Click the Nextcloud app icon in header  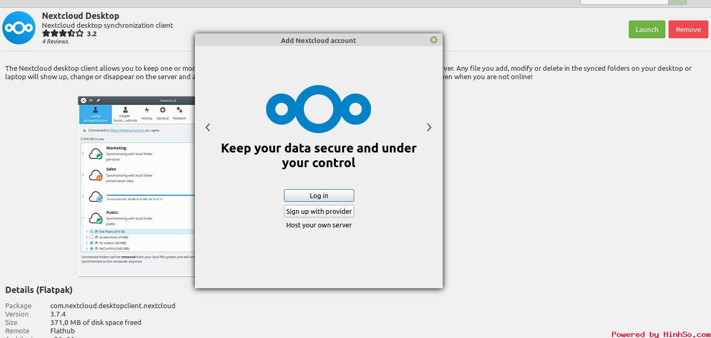19,27
